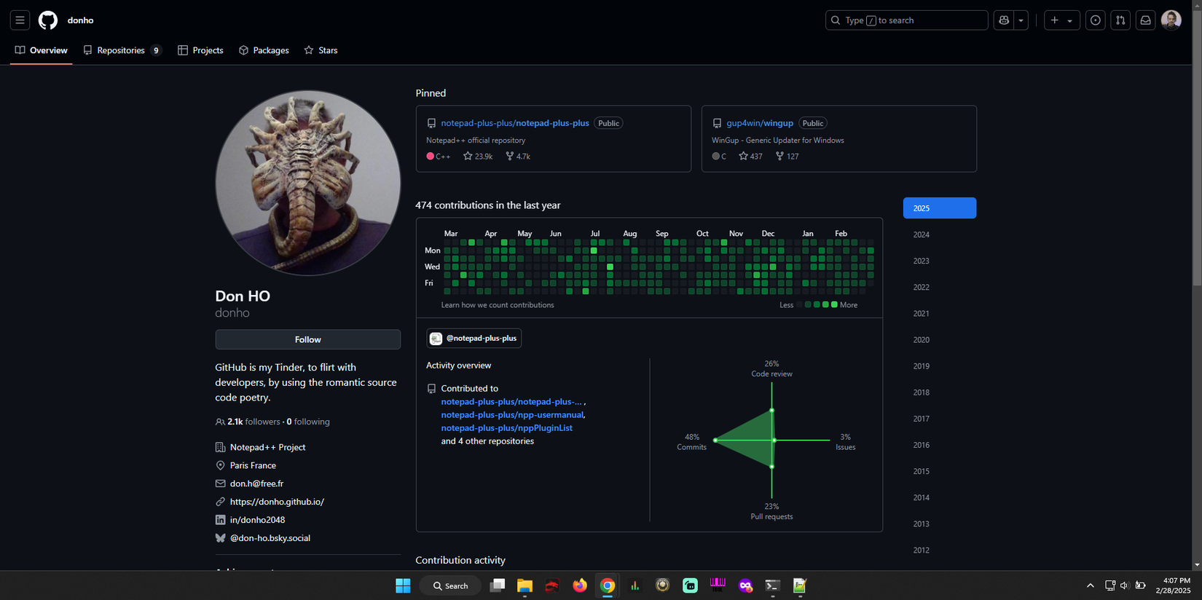The height and width of the screenshot is (600, 1202).
Task: Select year 2024 in contributions list
Action: (922, 234)
